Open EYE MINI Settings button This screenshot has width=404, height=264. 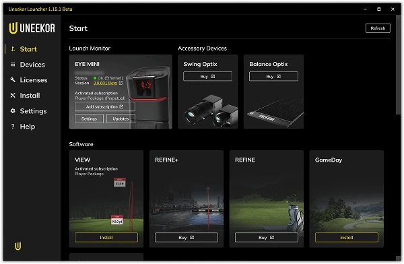point(89,119)
